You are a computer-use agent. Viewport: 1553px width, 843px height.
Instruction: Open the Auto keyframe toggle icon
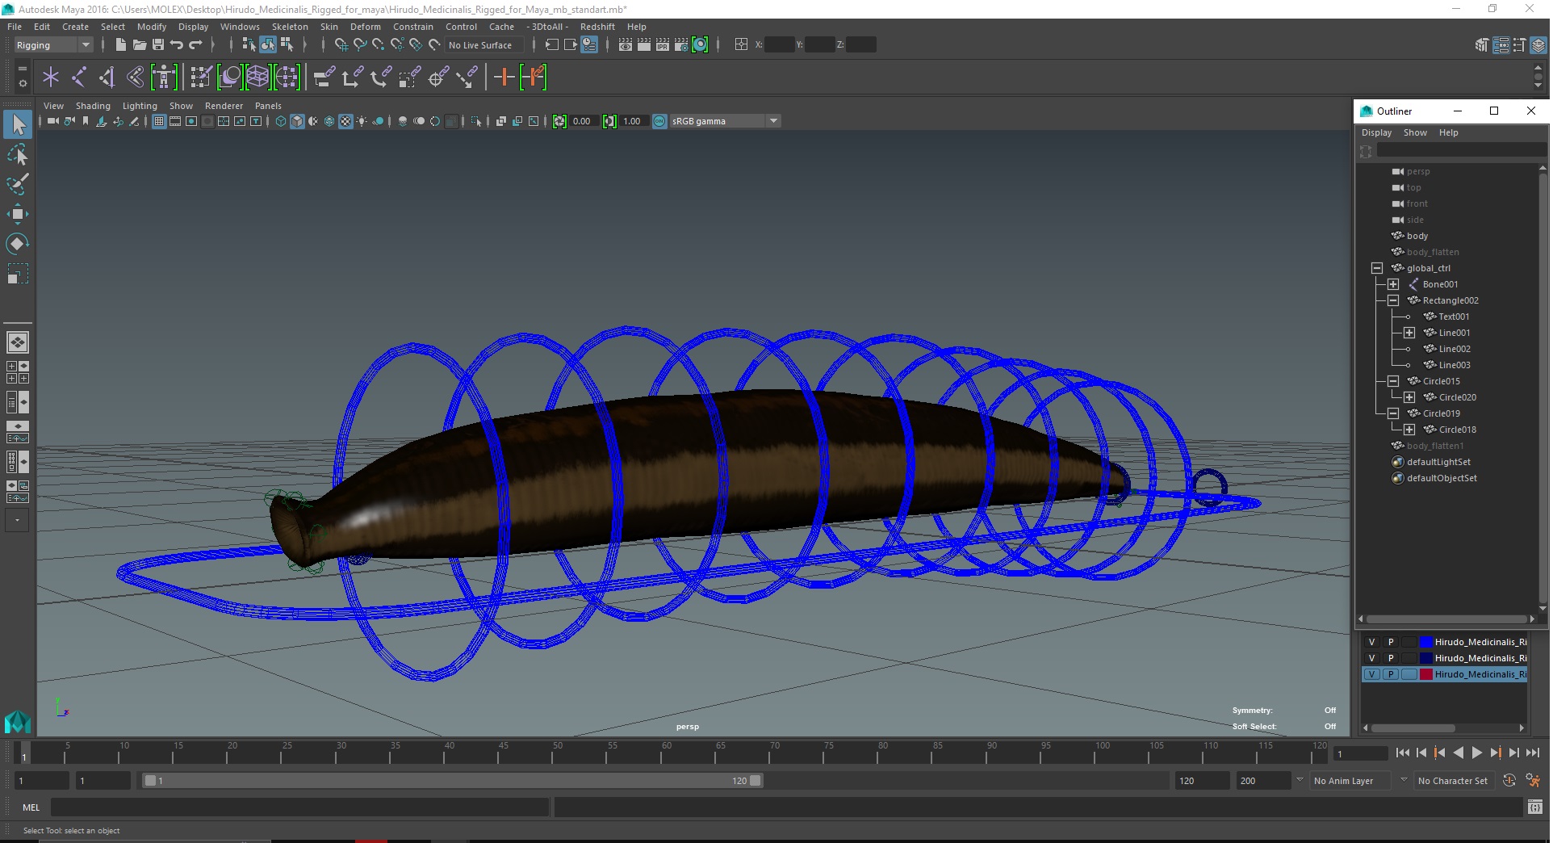[x=1509, y=781]
